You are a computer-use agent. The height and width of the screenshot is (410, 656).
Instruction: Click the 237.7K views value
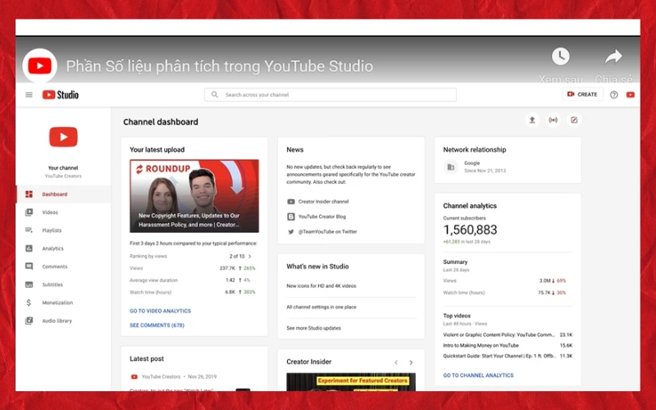coord(228,268)
